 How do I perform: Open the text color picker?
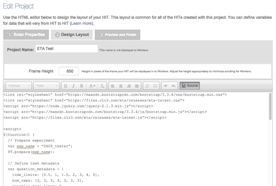[x=92, y=86]
